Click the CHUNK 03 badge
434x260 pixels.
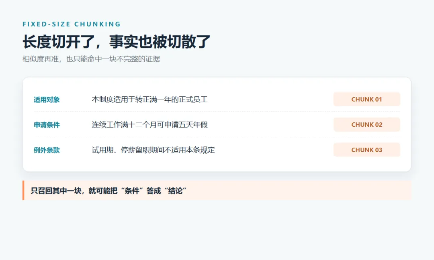click(367, 150)
